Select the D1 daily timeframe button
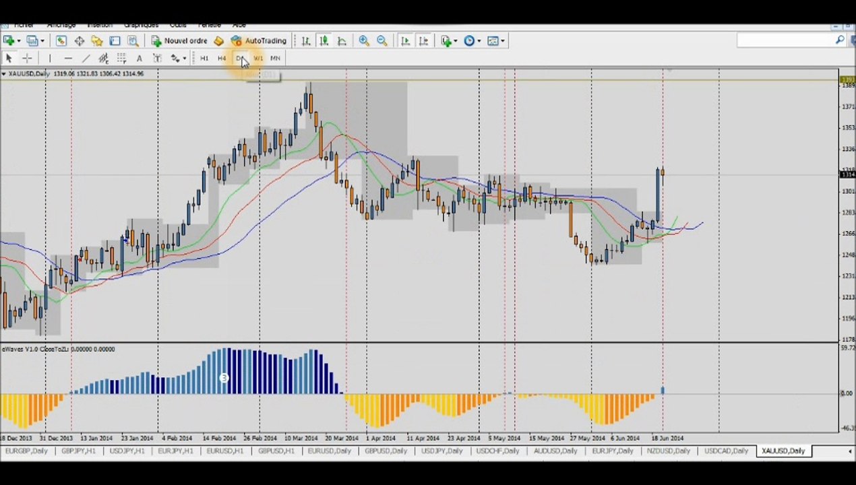Image resolution: width=856 pixels, height=485 pixels. coord(240,59)
